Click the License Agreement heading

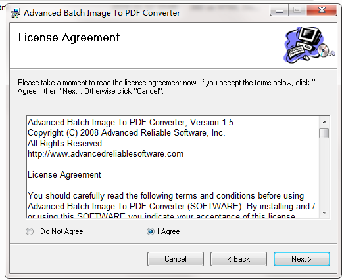(69, 38)
